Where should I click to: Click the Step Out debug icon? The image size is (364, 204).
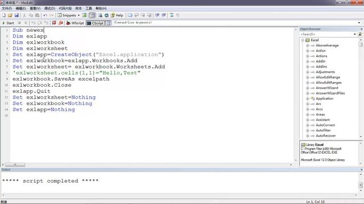(46, 23)
